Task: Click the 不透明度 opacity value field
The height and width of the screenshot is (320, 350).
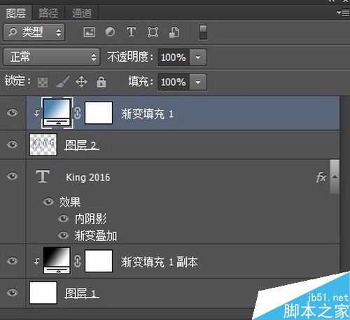Action: [174, 57]
